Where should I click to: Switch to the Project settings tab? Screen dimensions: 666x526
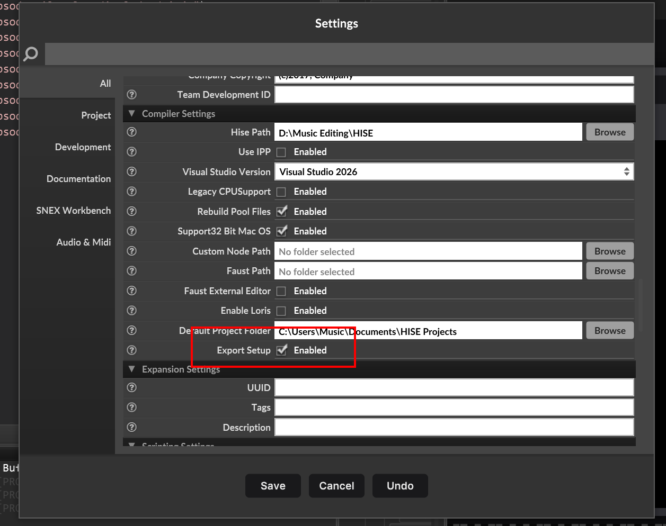point(96,115)
